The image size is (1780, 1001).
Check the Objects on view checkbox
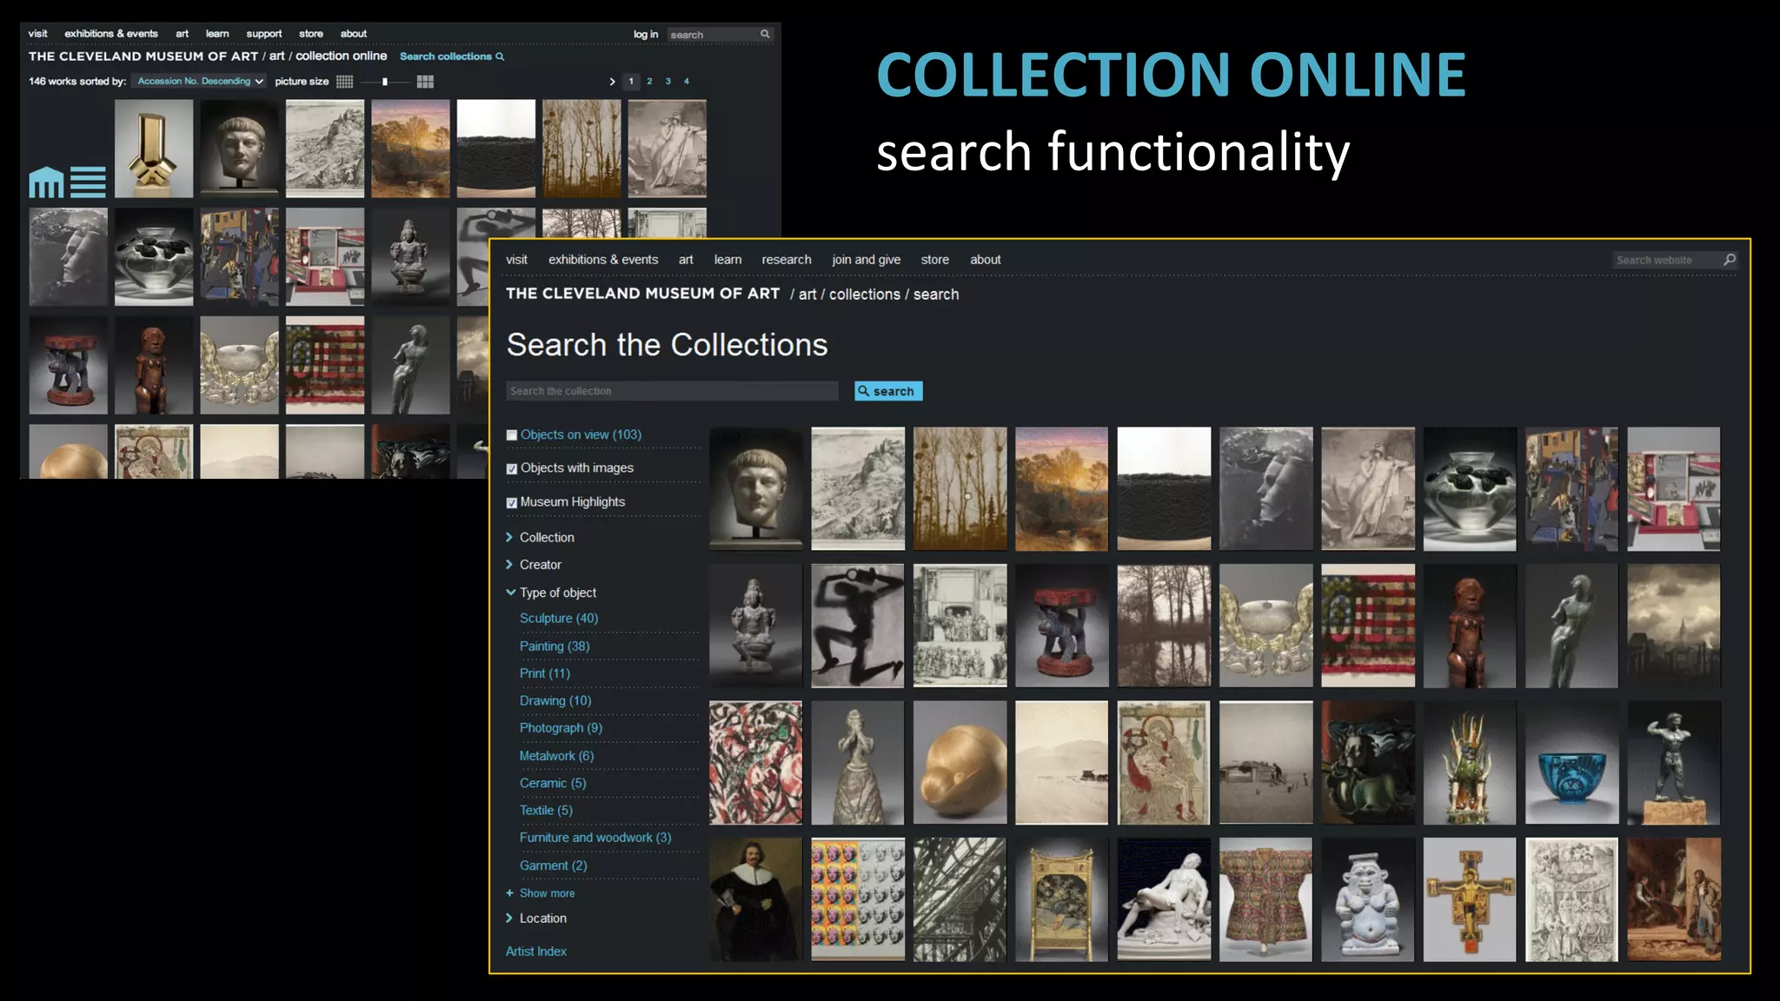pos(512,435)
